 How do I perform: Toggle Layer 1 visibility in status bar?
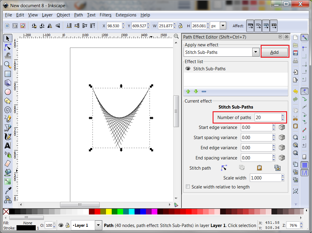62,225
